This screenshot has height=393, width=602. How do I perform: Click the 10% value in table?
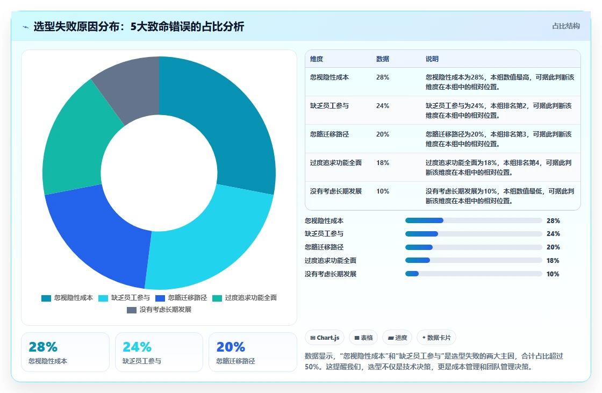[x=383, y=191]
